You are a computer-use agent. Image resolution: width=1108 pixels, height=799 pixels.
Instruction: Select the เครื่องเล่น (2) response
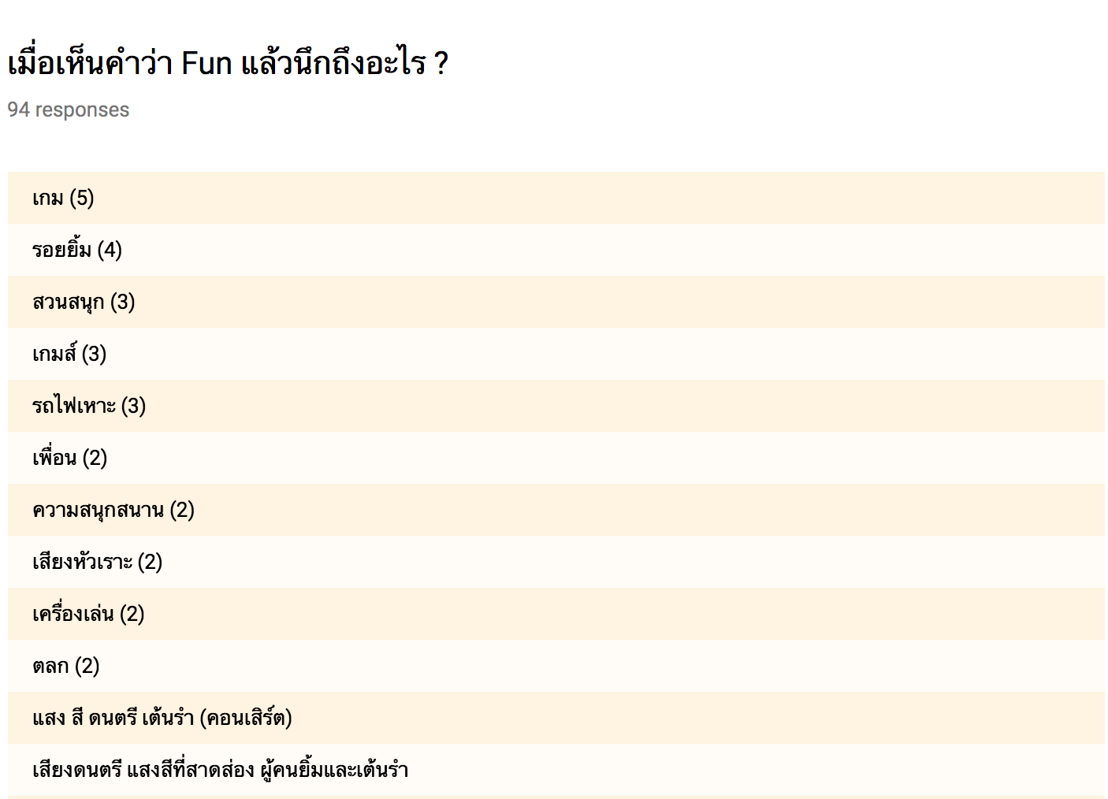pos(88,614)
